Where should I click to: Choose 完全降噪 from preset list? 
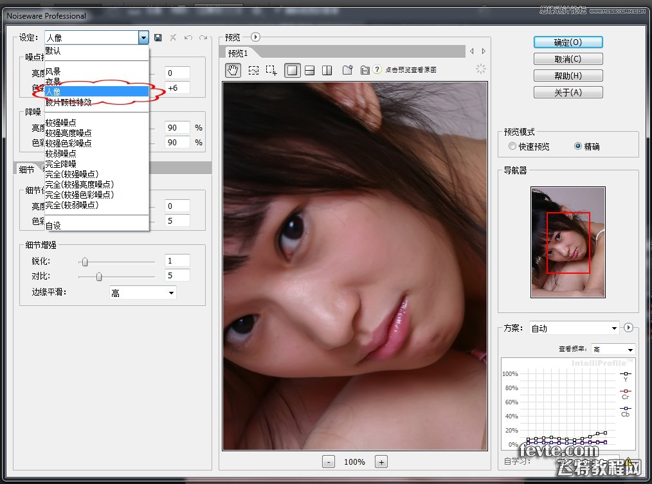tap(97, 164)
